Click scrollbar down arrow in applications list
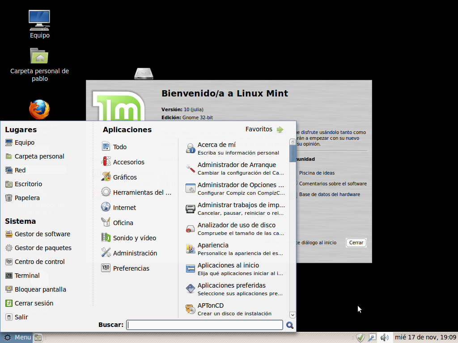Image resolution: width=458 pixels, height=343 pixels. point(293,315)
